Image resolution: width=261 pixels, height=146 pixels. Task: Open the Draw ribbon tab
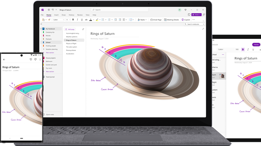click(x=63, y=15)
